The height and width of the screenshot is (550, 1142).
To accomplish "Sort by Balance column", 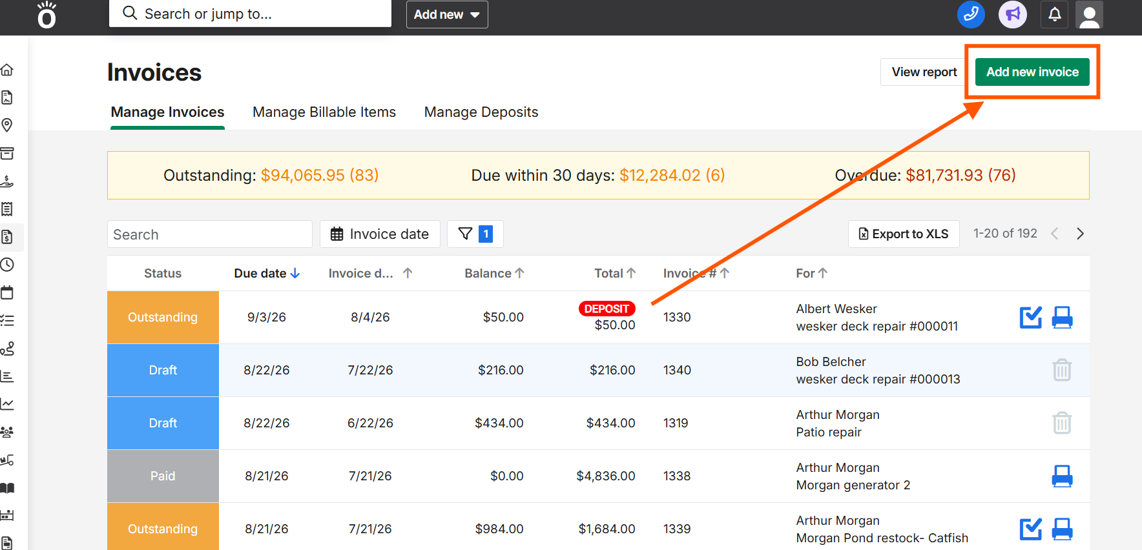I will [x=494, y=273].
